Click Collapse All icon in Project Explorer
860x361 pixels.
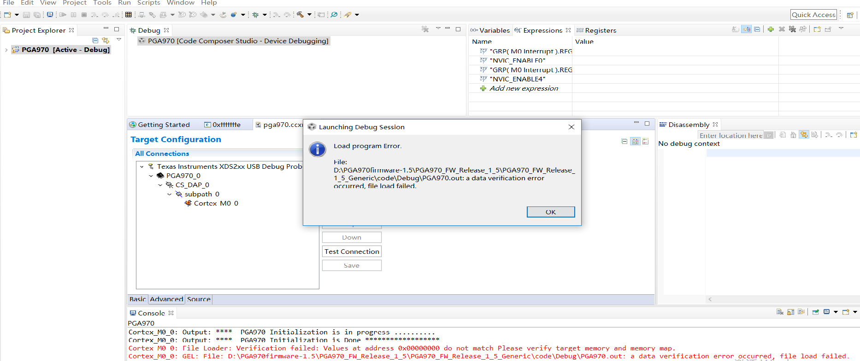pos(95,40)
